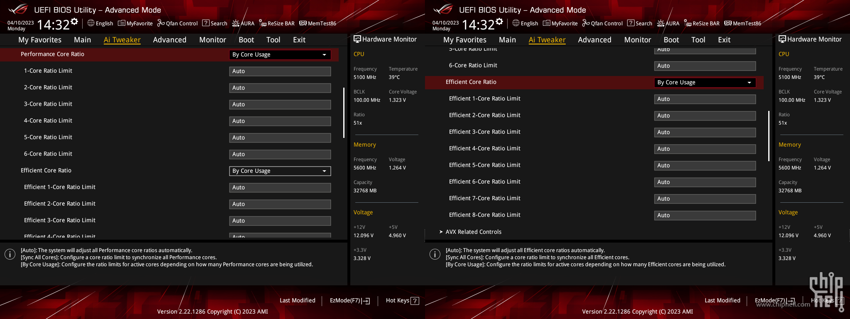The width and height of the screenshot is (850, 319).
Task: Open Performance Core Ratio dropdown
Action: coord(280,55)
